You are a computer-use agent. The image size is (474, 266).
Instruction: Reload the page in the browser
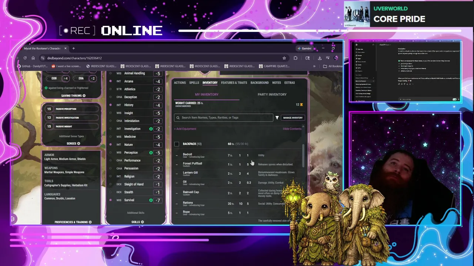point(25,58)
